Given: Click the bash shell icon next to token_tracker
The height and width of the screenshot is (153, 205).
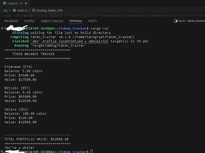Looking at the screenshot, I should coord(176,21).
